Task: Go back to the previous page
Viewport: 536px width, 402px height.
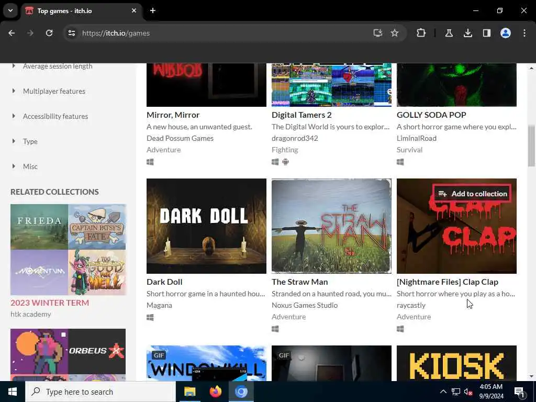Action: tap(12, 33)
